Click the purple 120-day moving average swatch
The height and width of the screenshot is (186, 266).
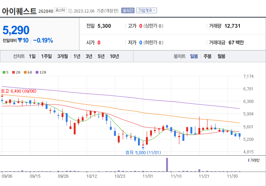tap(37, 73)
